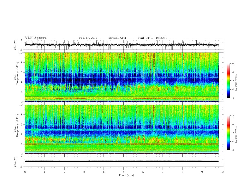Click the "start UT = 18:30:1" header text
This screenshot has height=193, width=250.
[x=152, y=38]
